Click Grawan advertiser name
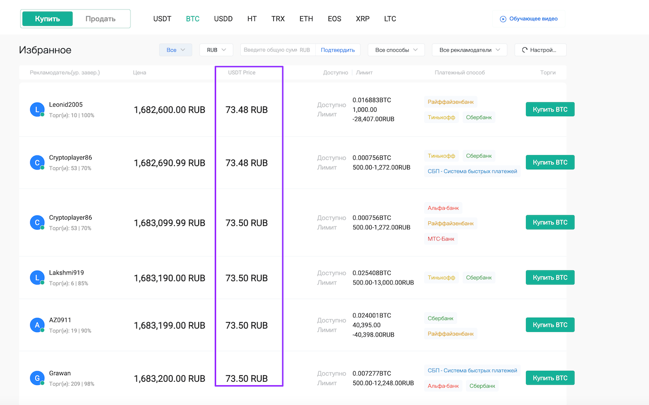Image resolution: width=649 pixels, height=405 pixels. tap(60, 373)
